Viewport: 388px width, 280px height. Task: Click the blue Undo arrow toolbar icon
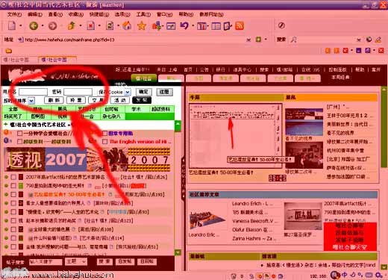point(184,25)
